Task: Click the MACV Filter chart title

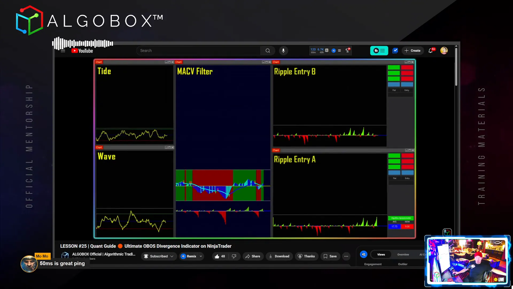Action: pos(195,71)
